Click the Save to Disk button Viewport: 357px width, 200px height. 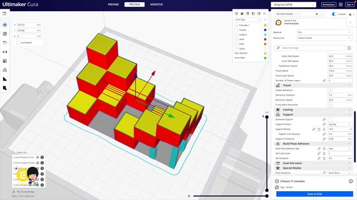pos(315,194)
